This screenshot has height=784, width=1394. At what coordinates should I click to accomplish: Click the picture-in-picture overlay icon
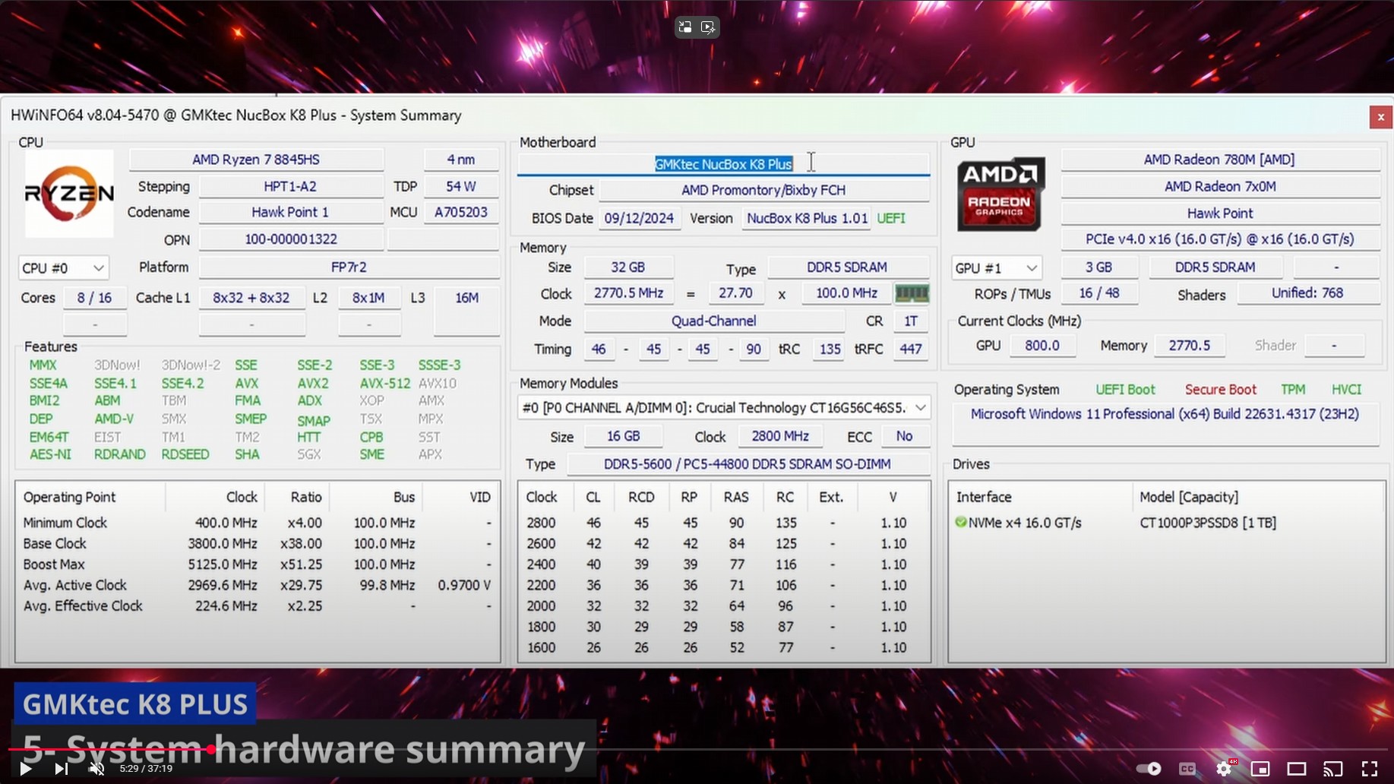point(685,27)
